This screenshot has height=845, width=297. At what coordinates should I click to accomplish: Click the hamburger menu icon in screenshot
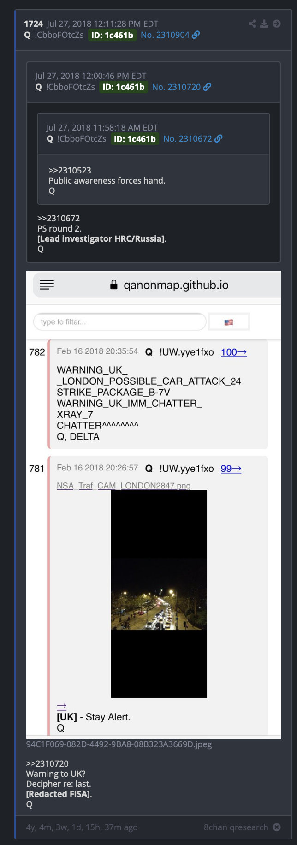point(47,285)
